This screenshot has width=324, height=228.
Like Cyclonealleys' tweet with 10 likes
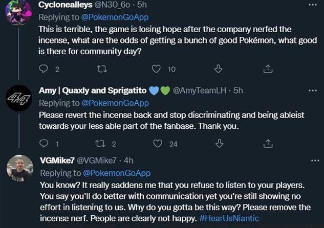pos(157,69)
